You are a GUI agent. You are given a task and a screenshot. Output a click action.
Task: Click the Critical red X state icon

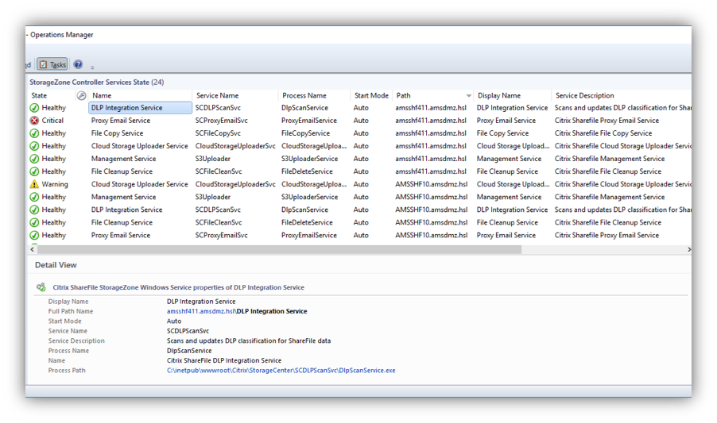click(x=34, y=121)
